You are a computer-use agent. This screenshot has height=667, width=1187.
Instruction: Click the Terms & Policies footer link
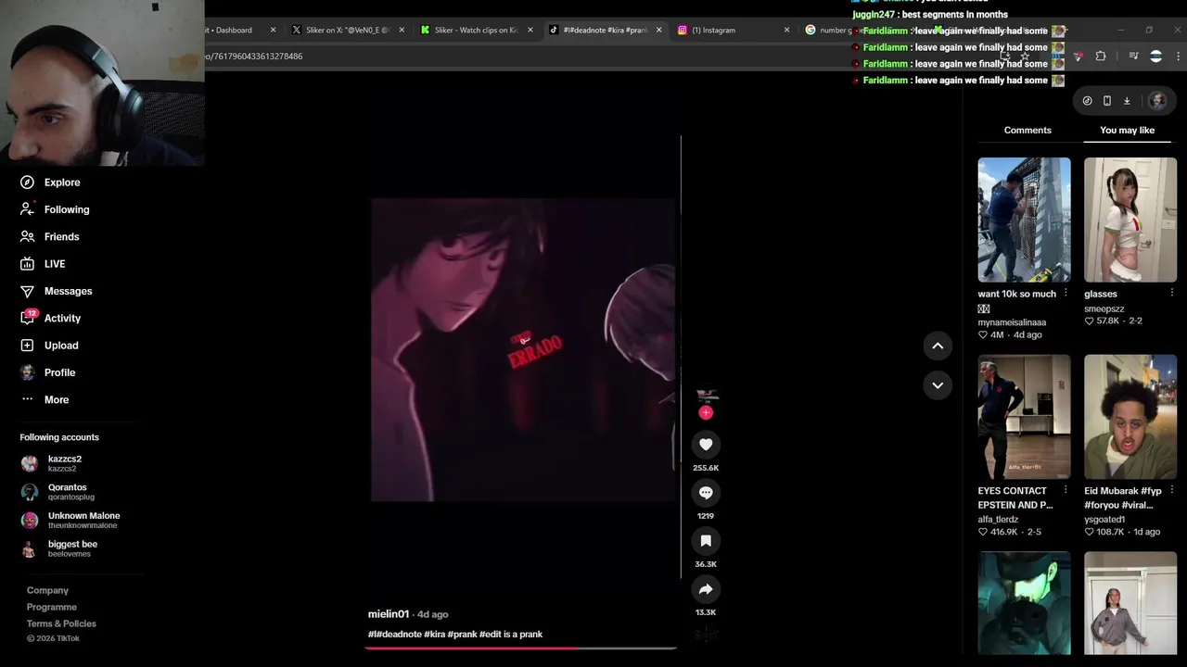point(61,623)
